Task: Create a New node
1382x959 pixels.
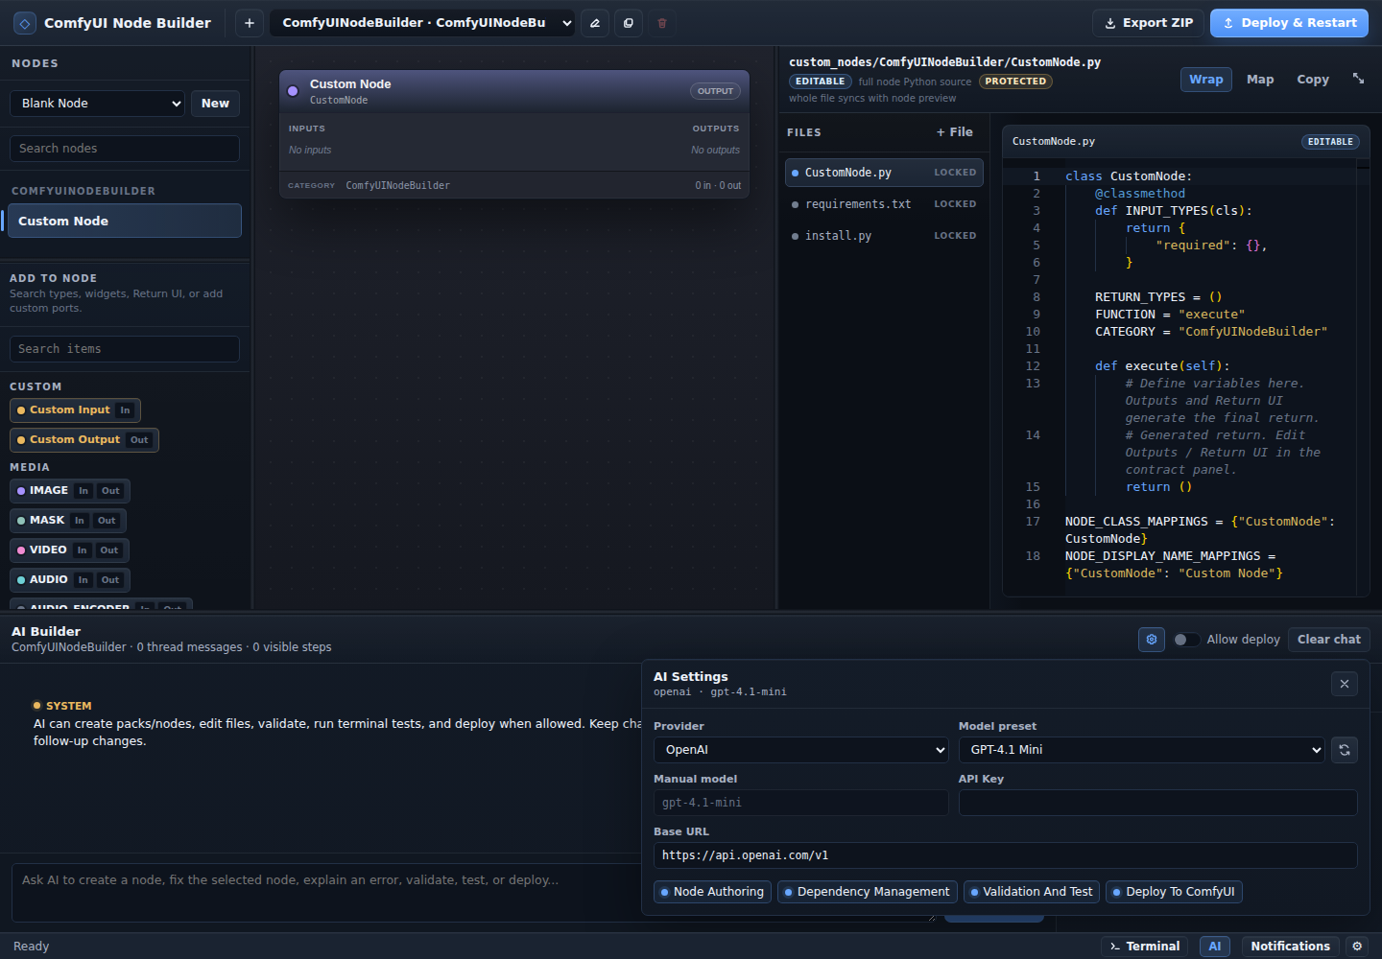Action: [x=215, y=104]
